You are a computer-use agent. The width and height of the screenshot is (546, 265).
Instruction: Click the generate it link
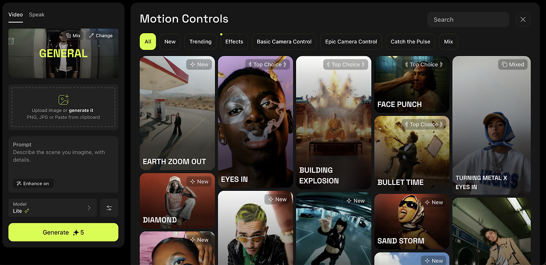[81, 110]
